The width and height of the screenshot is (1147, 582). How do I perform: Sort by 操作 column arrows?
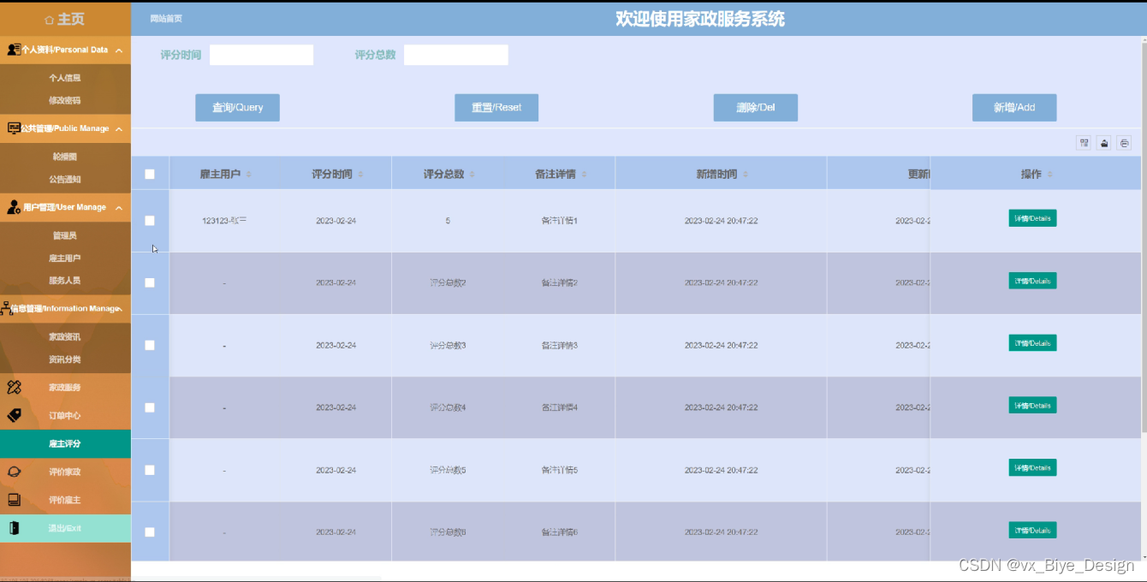click(1050, 174)
